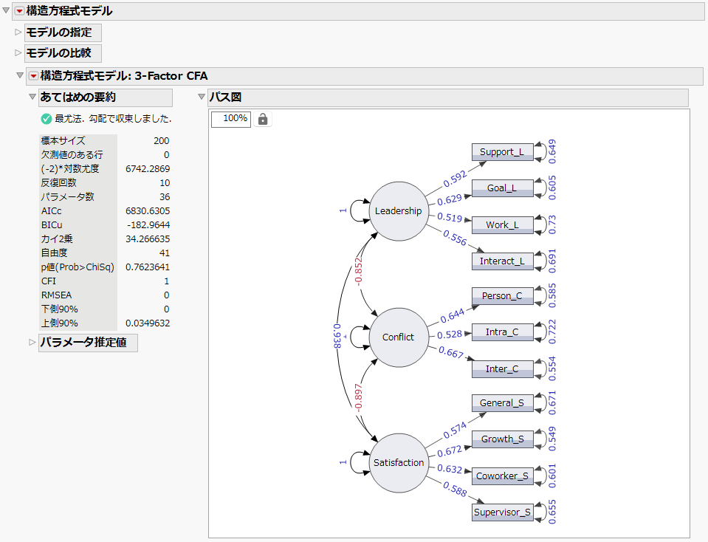This screenshot has width=708, height=542.
Task: Click the green converged check icon
Action: click(46, 119)
